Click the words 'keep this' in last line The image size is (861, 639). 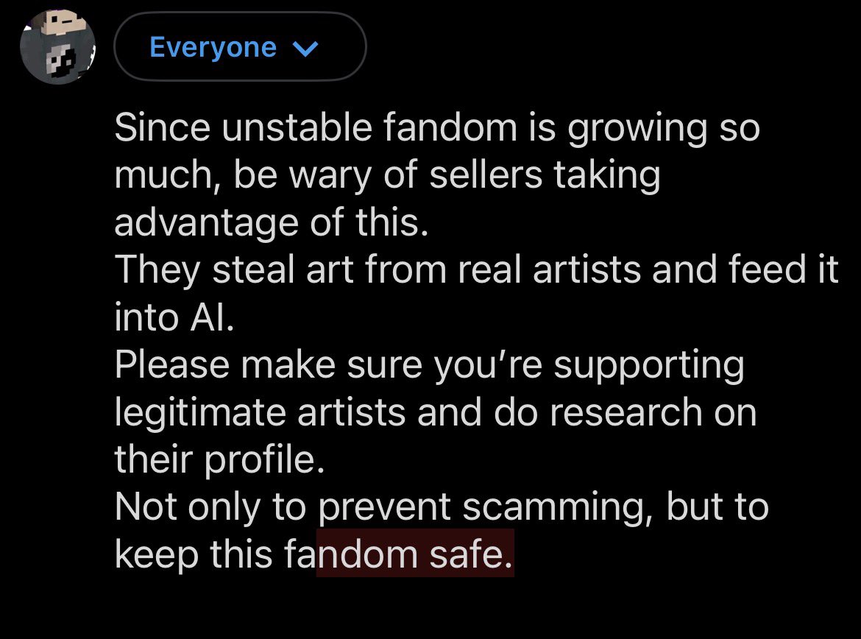(194, 554)
